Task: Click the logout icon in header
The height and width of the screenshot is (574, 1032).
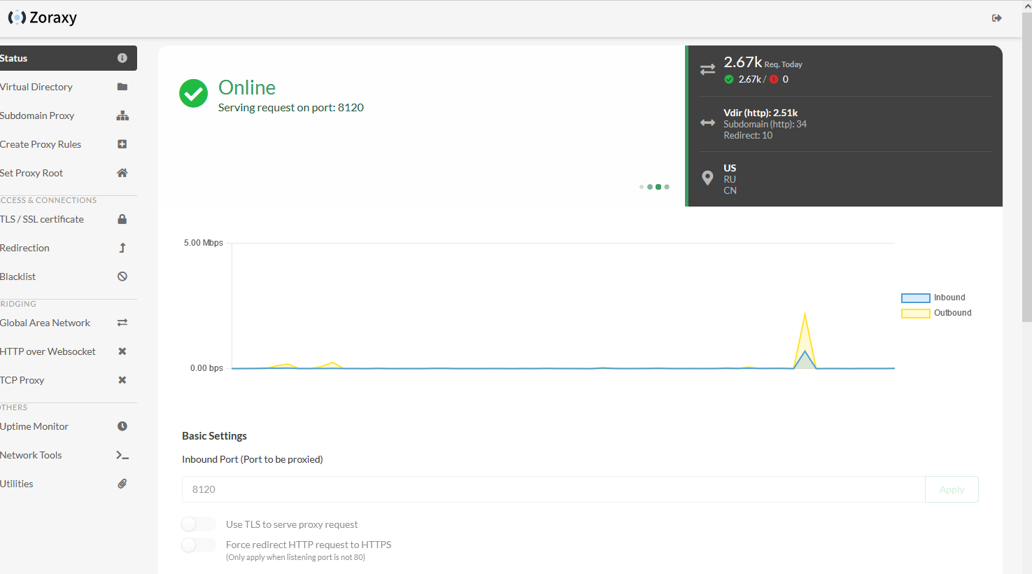Action: (x=997, y=18)
